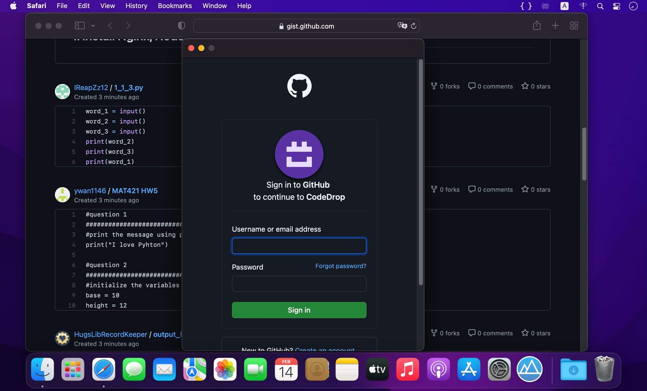The width and height of the screenshot is (647, 391).
Task: Open the Safari sidebar toggle icon
Action: pos(80,26)
